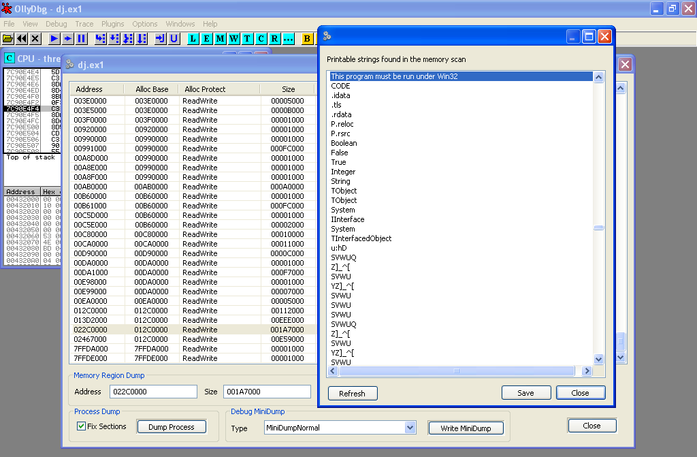697x457 pixels.
Task: Click the Run program play icon
Action: 54,39
